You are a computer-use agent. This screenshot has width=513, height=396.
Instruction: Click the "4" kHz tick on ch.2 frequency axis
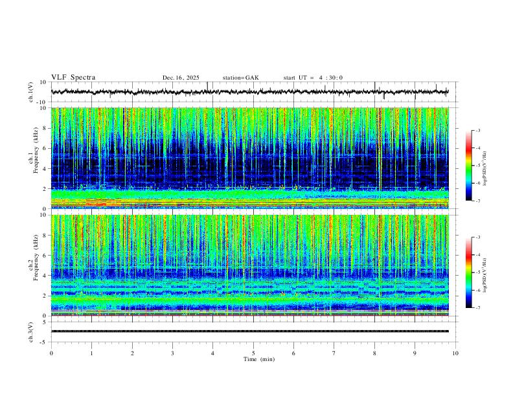coord(45,276)
